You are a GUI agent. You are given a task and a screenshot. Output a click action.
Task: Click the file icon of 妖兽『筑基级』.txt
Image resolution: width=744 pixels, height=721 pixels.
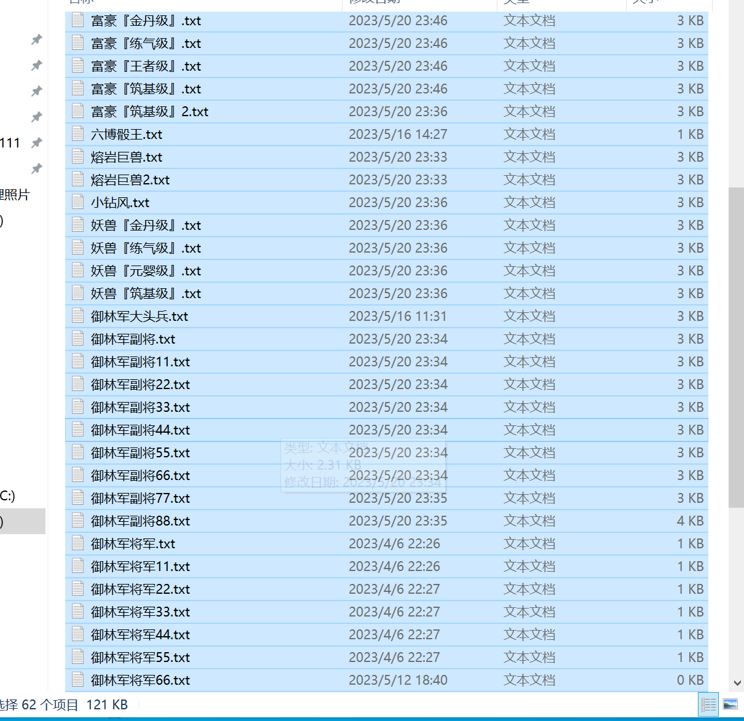[x=77, y=293]
